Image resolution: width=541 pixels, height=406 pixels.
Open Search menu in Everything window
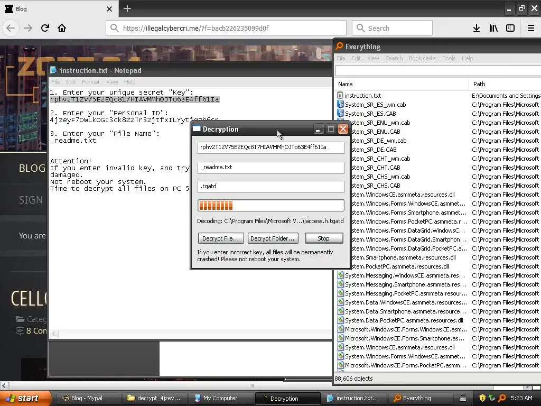(394, 58)
